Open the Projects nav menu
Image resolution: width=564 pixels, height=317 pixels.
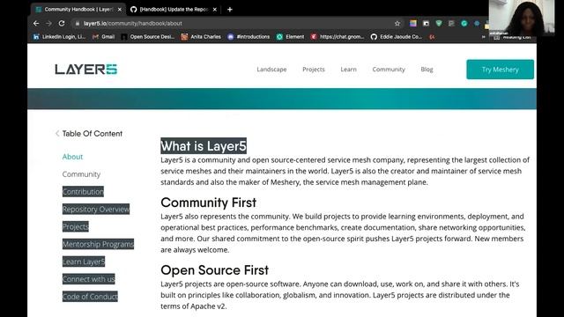tap(314, 70)
